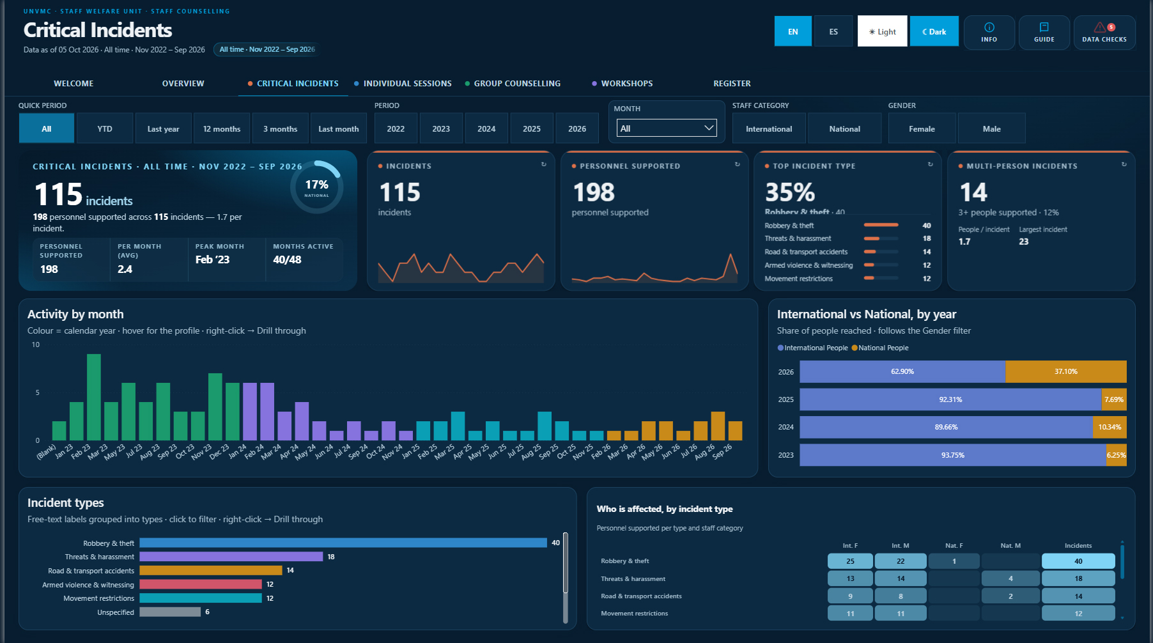Switch to the Workshops tab
1153x643 pixels.
[x=623, y=84]
